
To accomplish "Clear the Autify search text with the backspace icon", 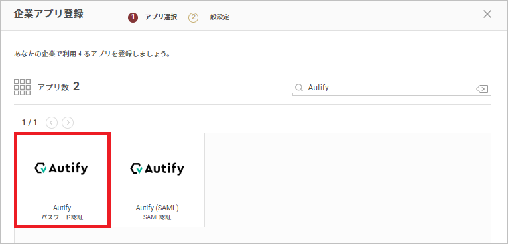I will point(482,88).
